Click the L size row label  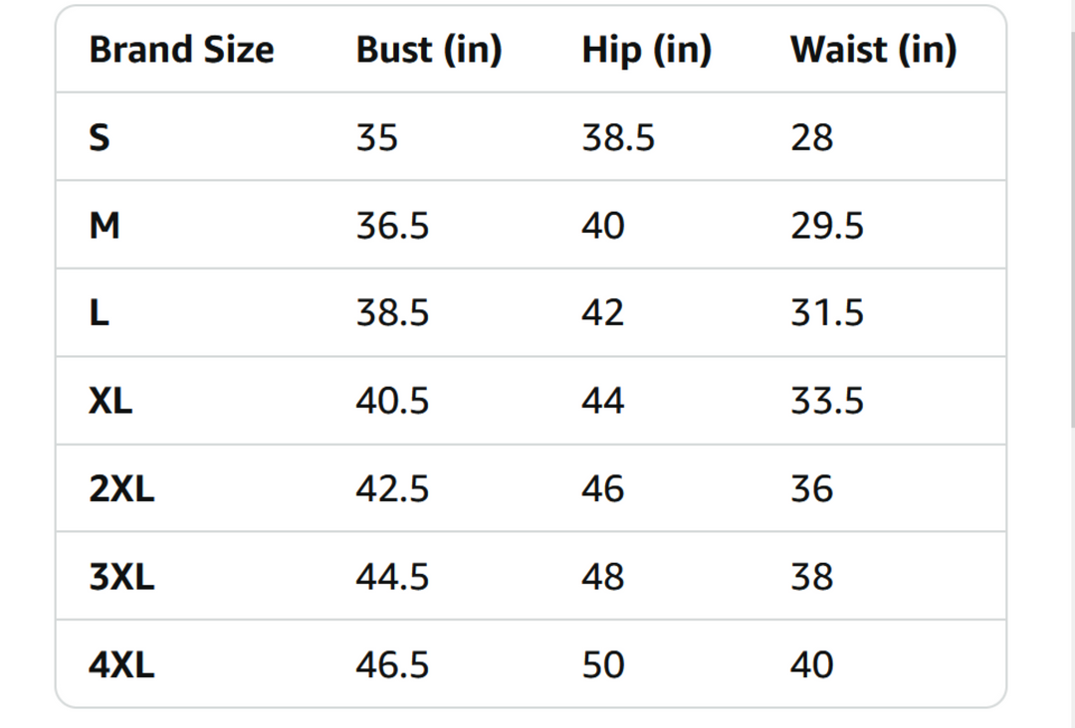99,313
